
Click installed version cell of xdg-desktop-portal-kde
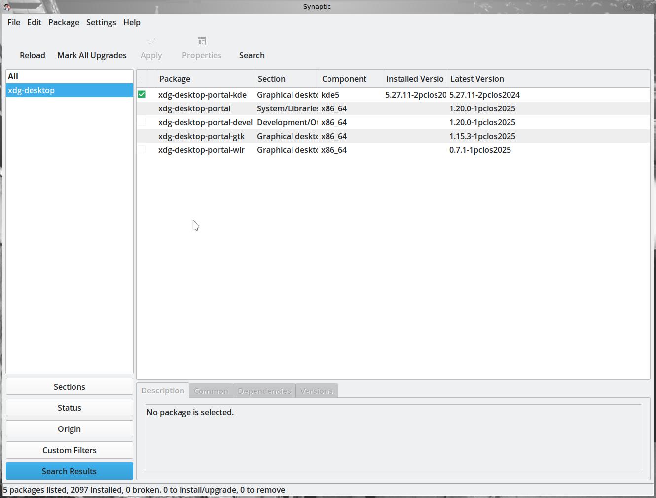point(416,95)
